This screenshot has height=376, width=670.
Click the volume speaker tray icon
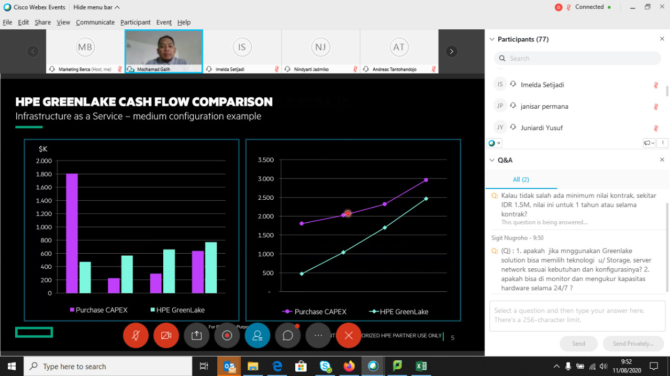(x=604, y=366)
